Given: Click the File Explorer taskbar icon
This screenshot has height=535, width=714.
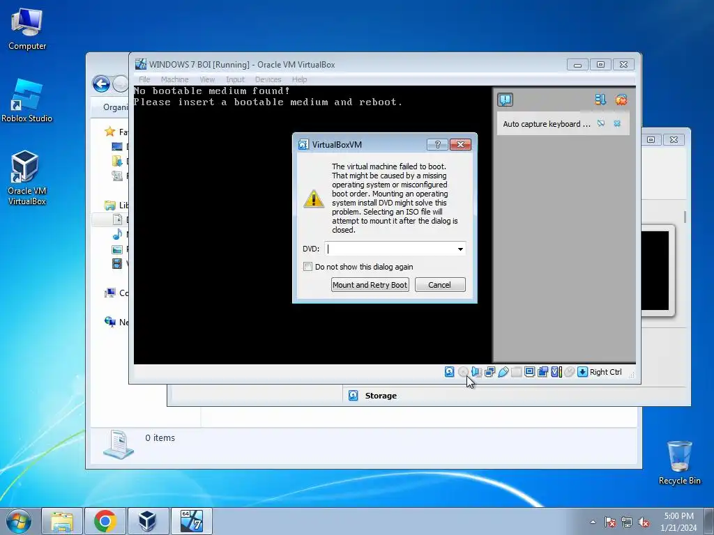Looking at the screenshot, I should pos(62,521).
